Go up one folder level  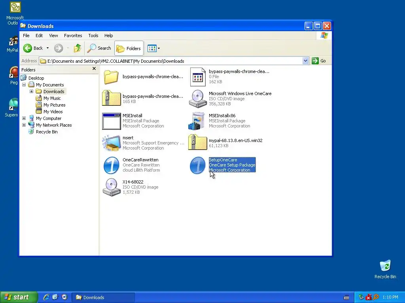click(77, 48)
